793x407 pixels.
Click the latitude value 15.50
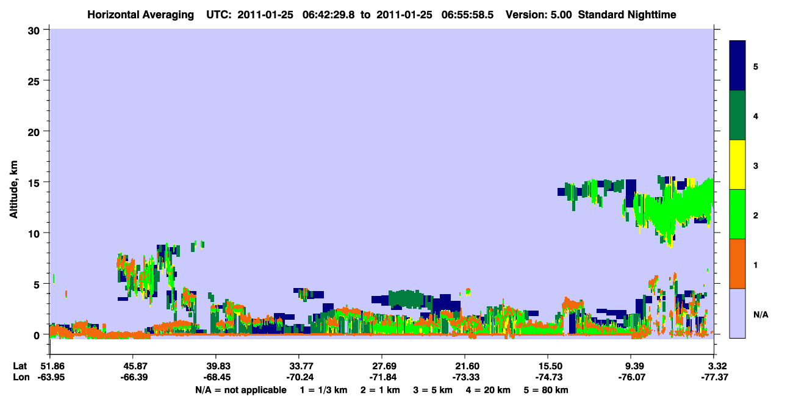tap(548, 366)
